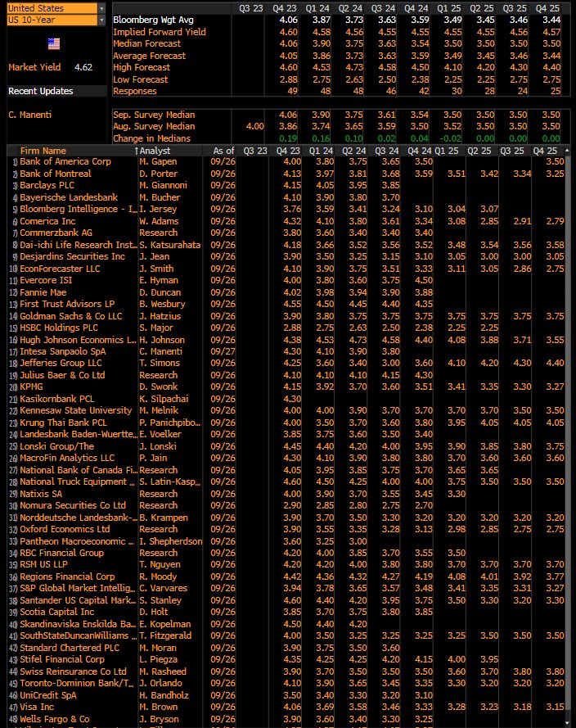Sort by Analyst column header

155,151
